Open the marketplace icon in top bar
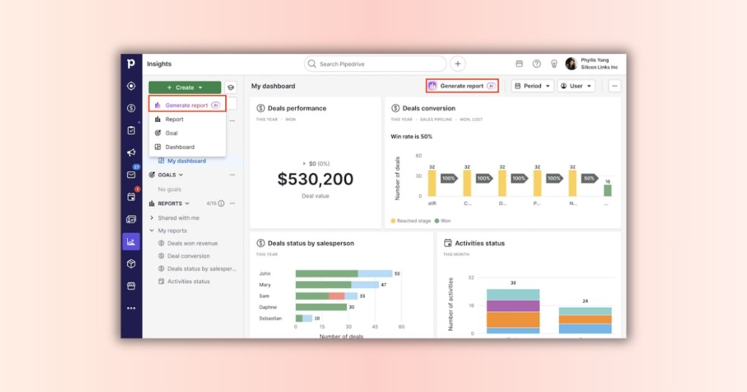Viewport: 747px width, 392px height. tap(519, 63)
